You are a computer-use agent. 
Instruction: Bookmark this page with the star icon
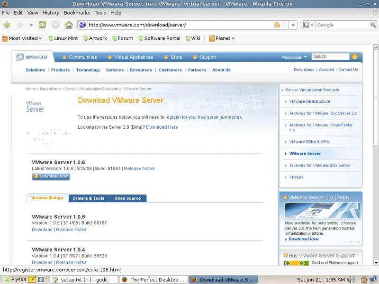pyautogui.click(x=284, y=25)
